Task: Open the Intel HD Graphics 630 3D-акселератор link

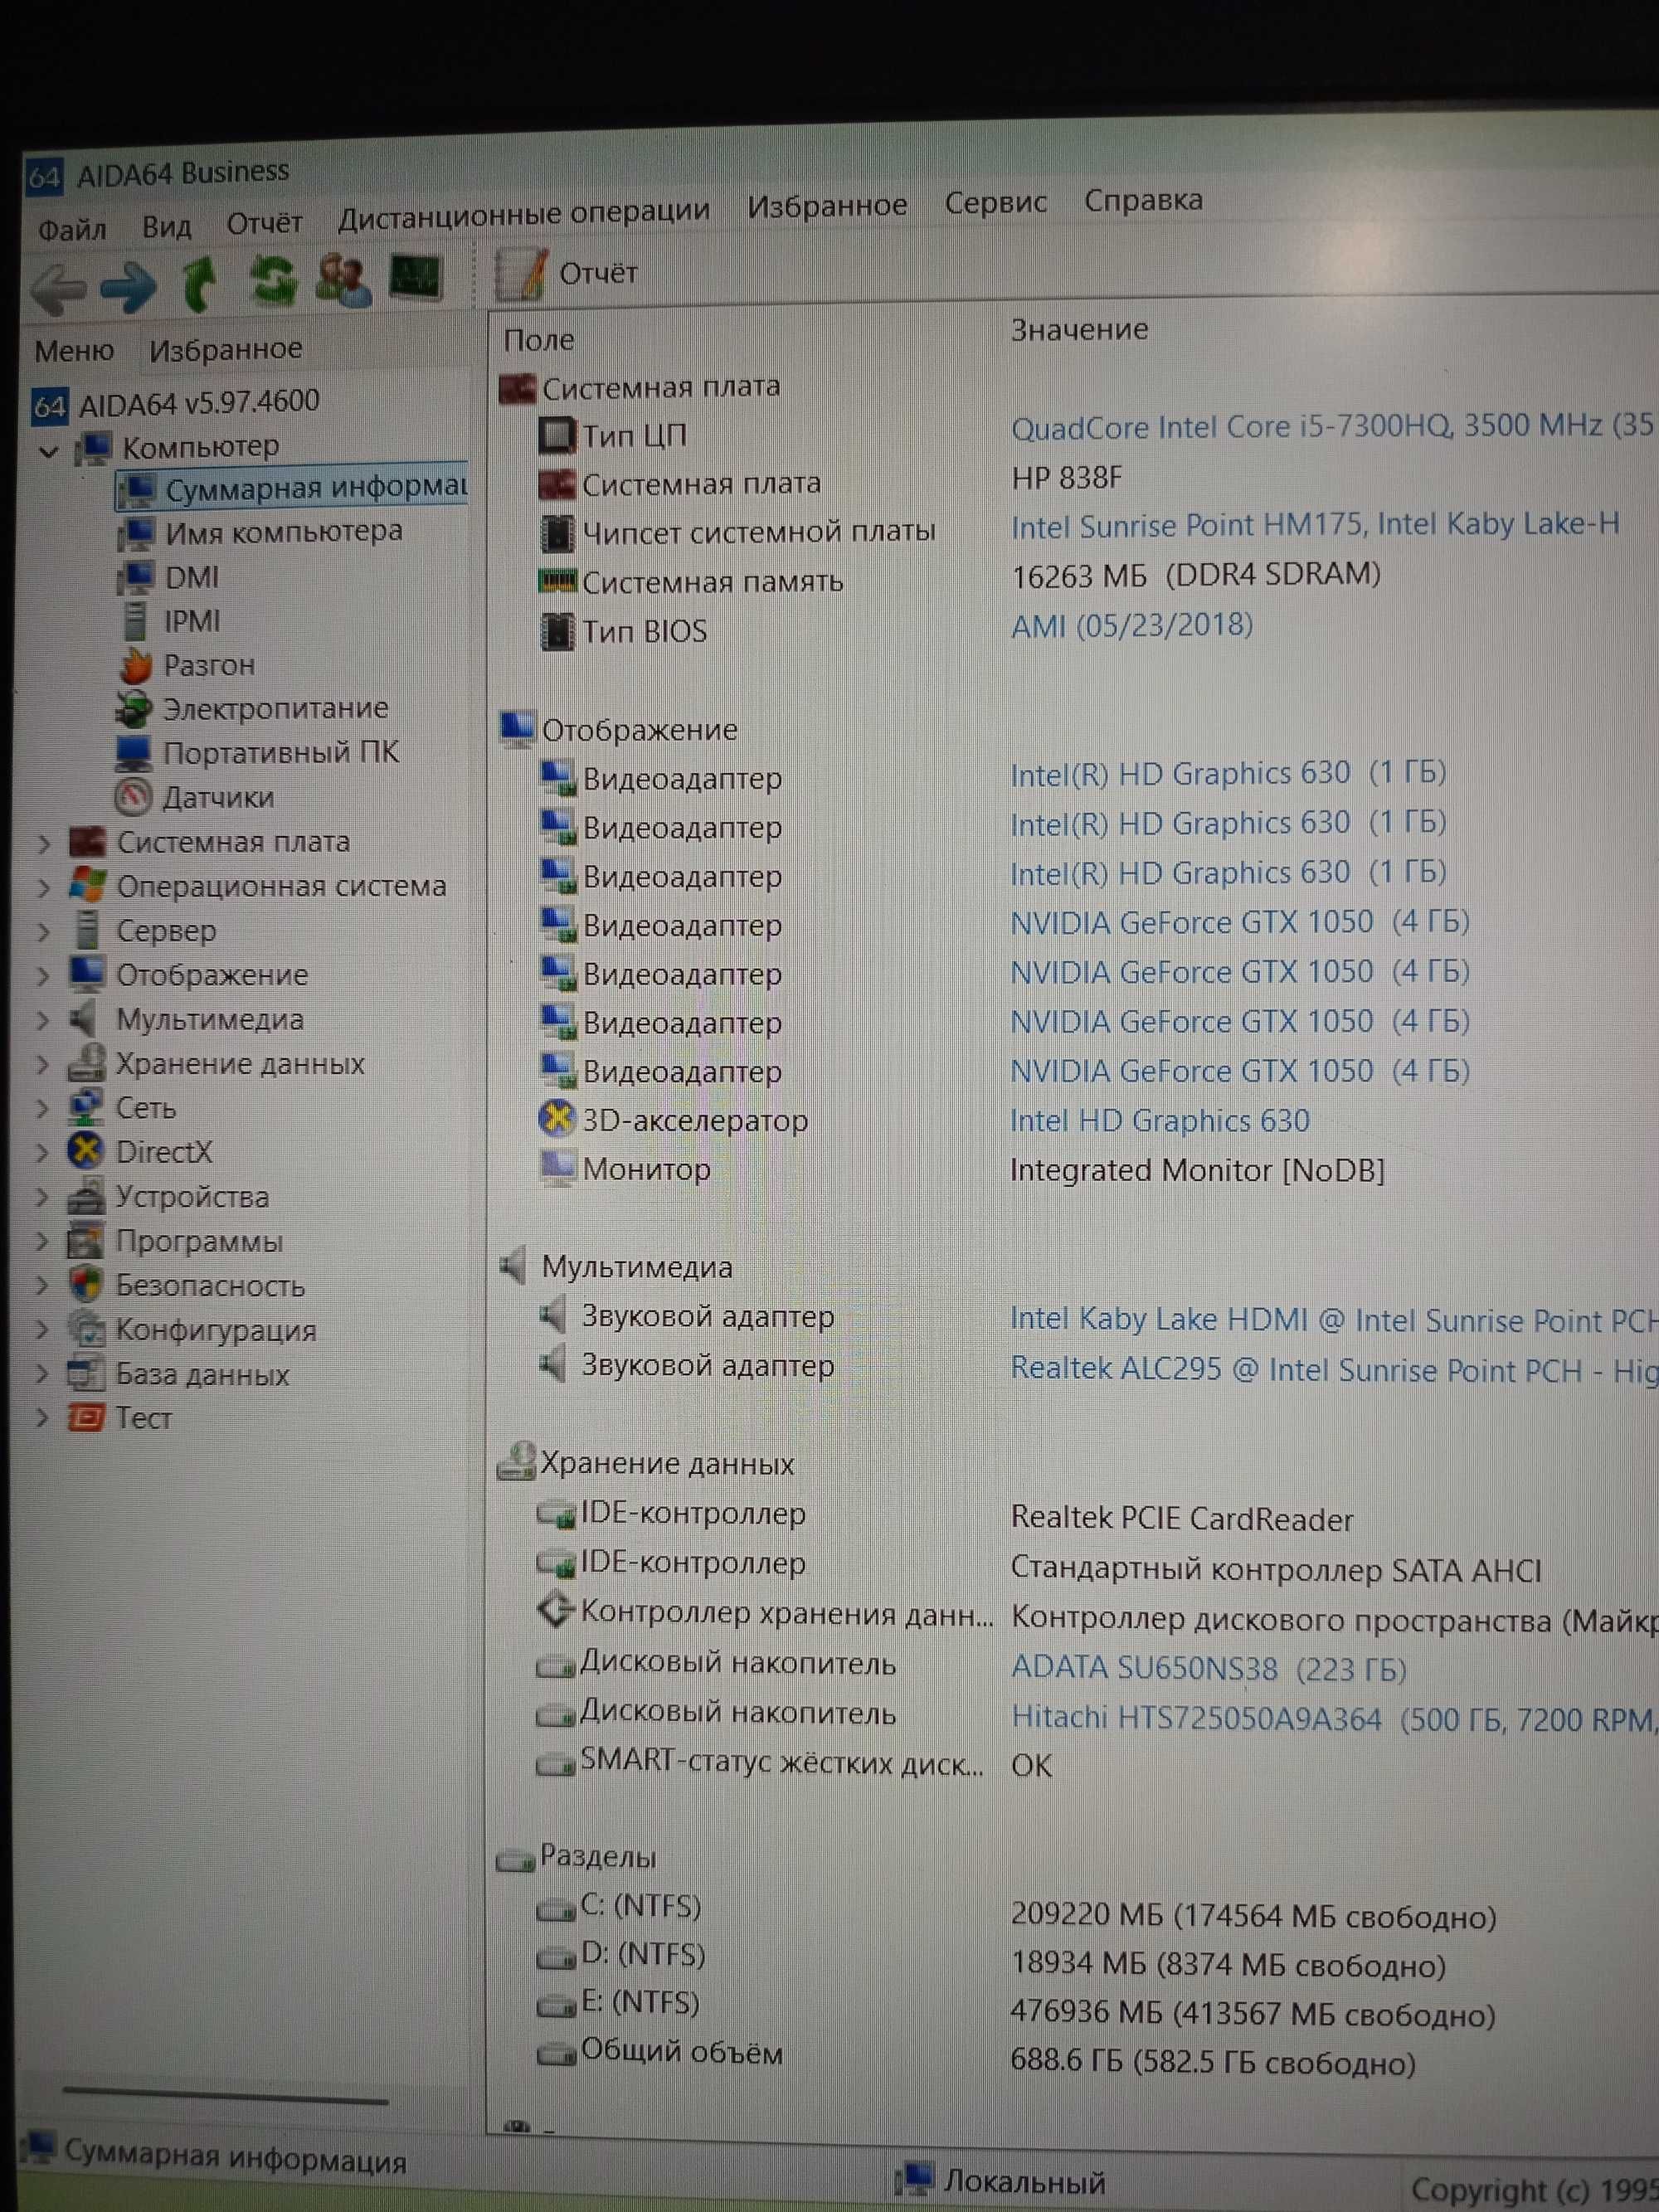Action: click(x=1159, y=1121)
